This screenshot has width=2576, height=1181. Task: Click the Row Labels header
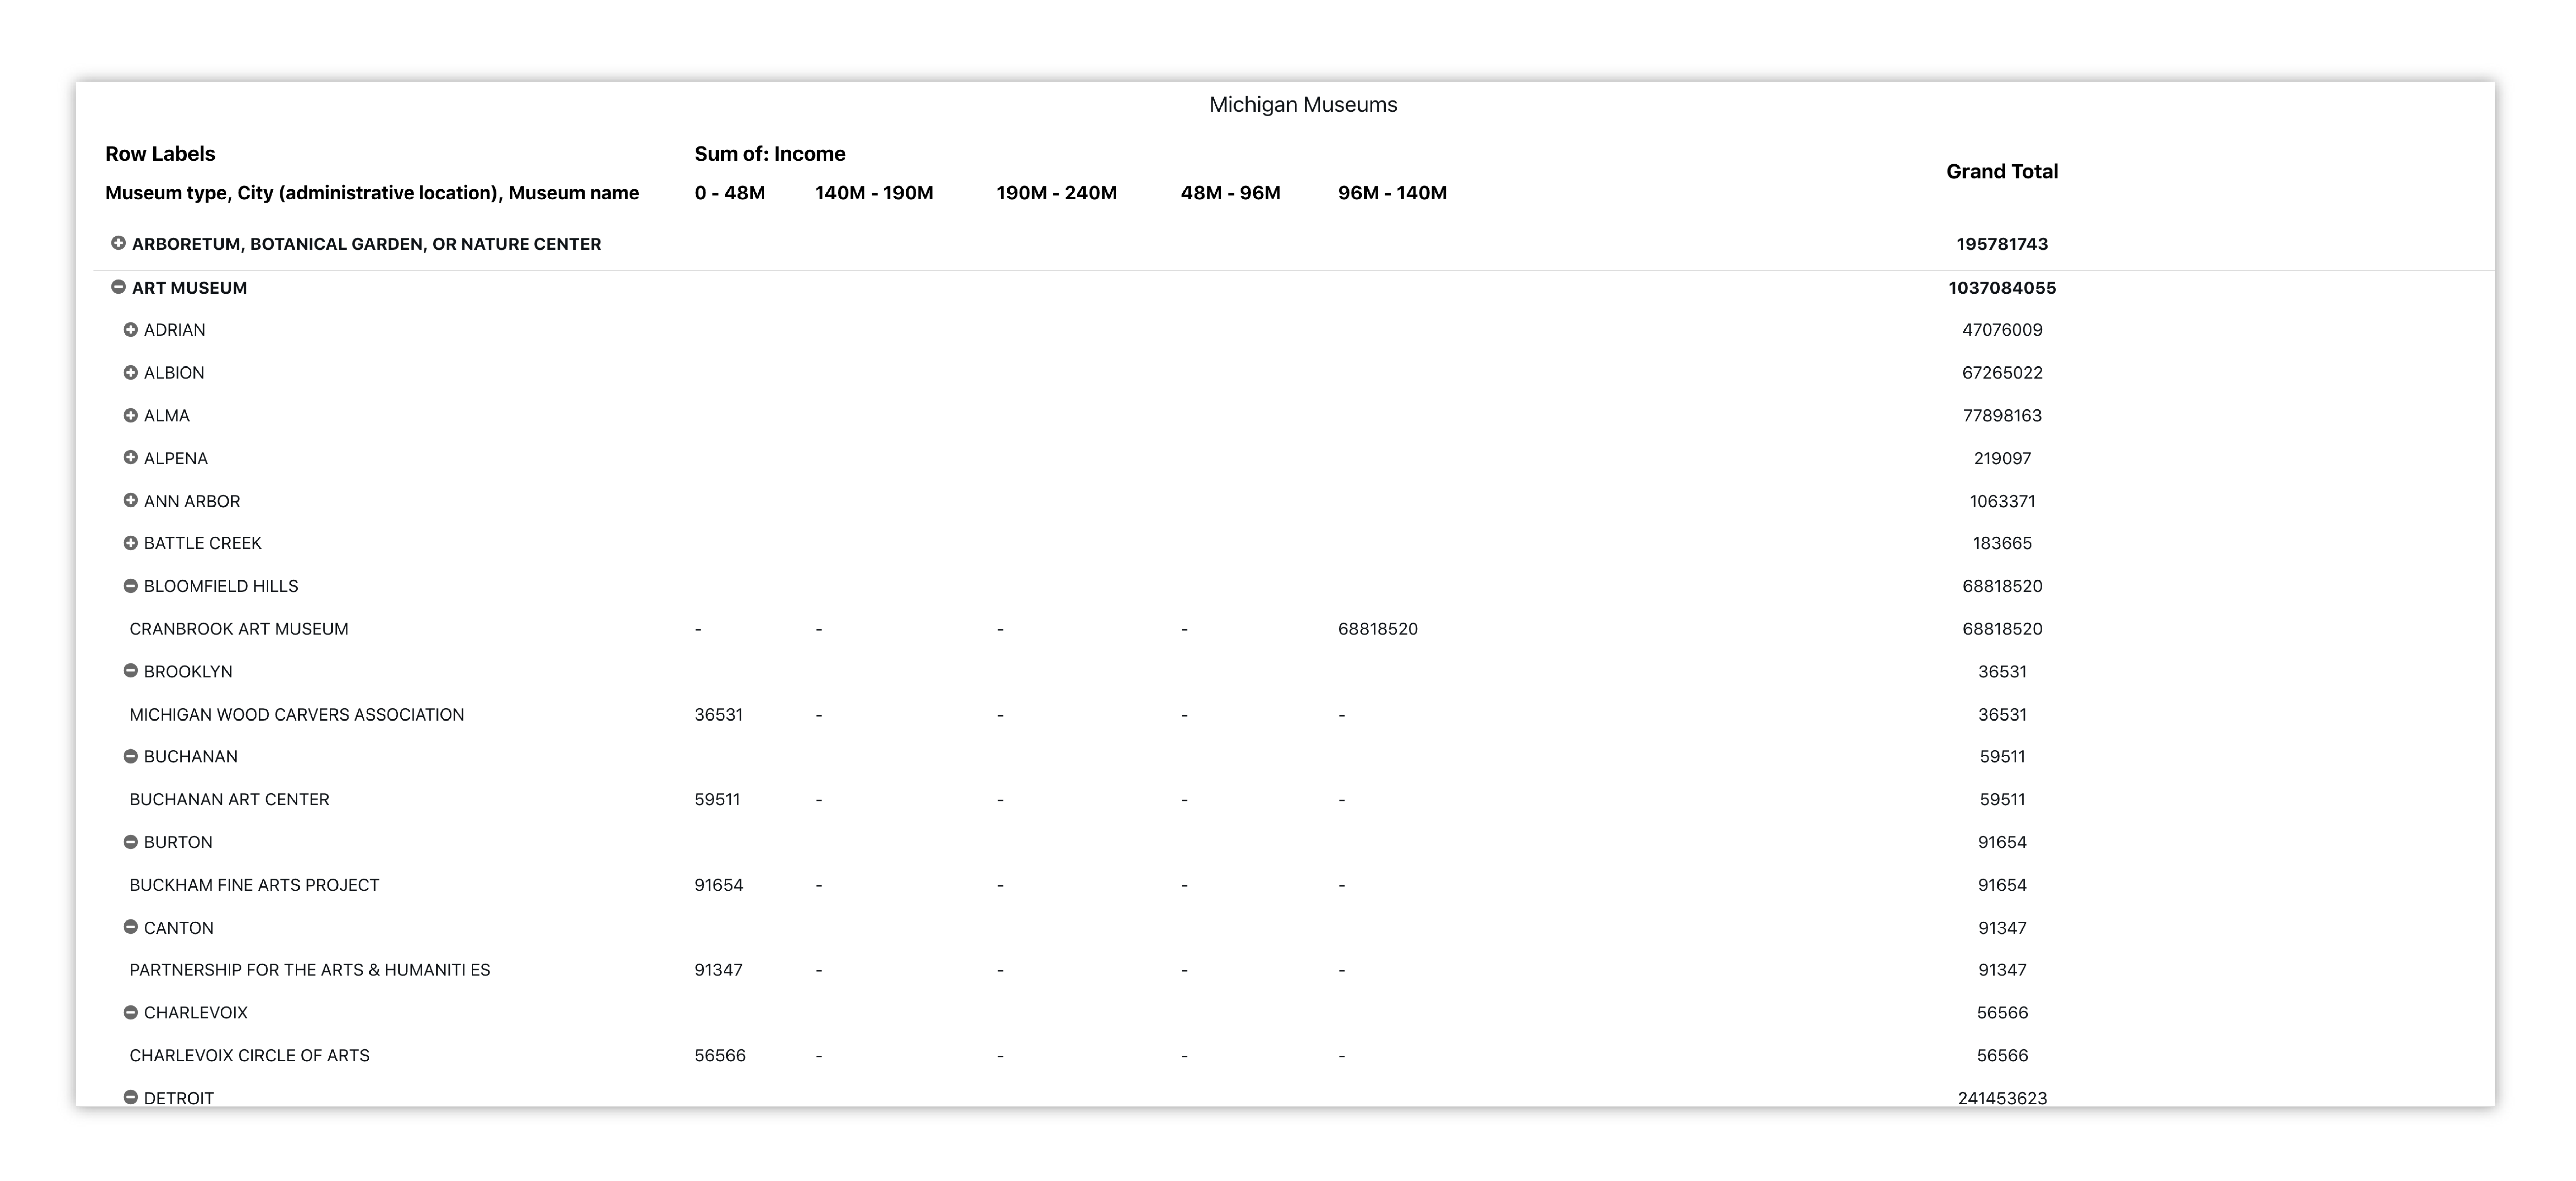(x=160, y=154)
